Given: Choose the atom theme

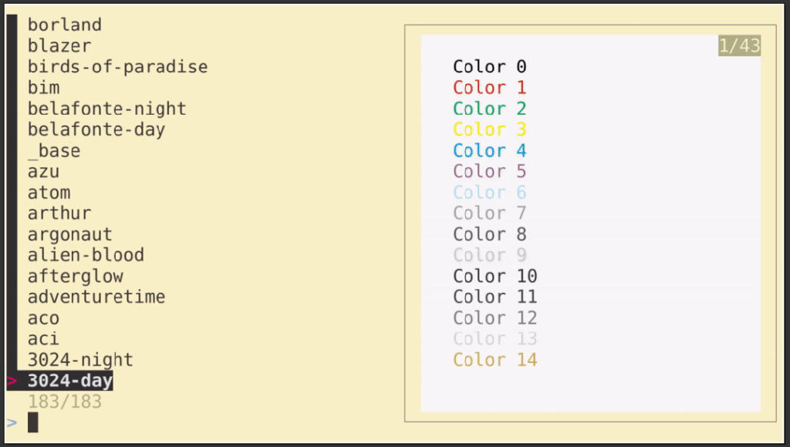Looking at the screenshot, I should click(x=49, y=192).
